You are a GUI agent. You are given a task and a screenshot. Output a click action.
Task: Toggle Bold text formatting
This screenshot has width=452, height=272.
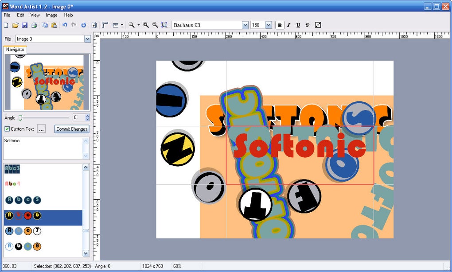click(280, 25)
